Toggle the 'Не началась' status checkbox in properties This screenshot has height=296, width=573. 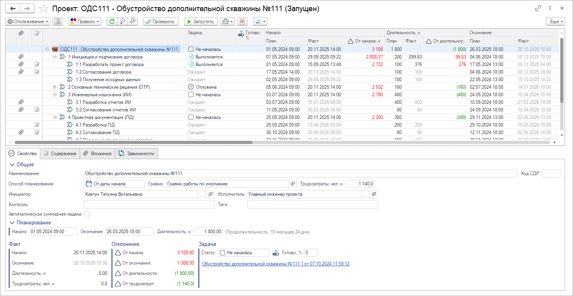223,253
